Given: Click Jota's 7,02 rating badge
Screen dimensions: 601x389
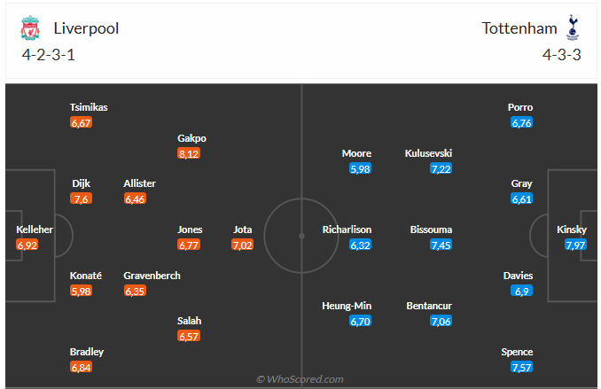Looking at the screenshot, I should 242,245.
